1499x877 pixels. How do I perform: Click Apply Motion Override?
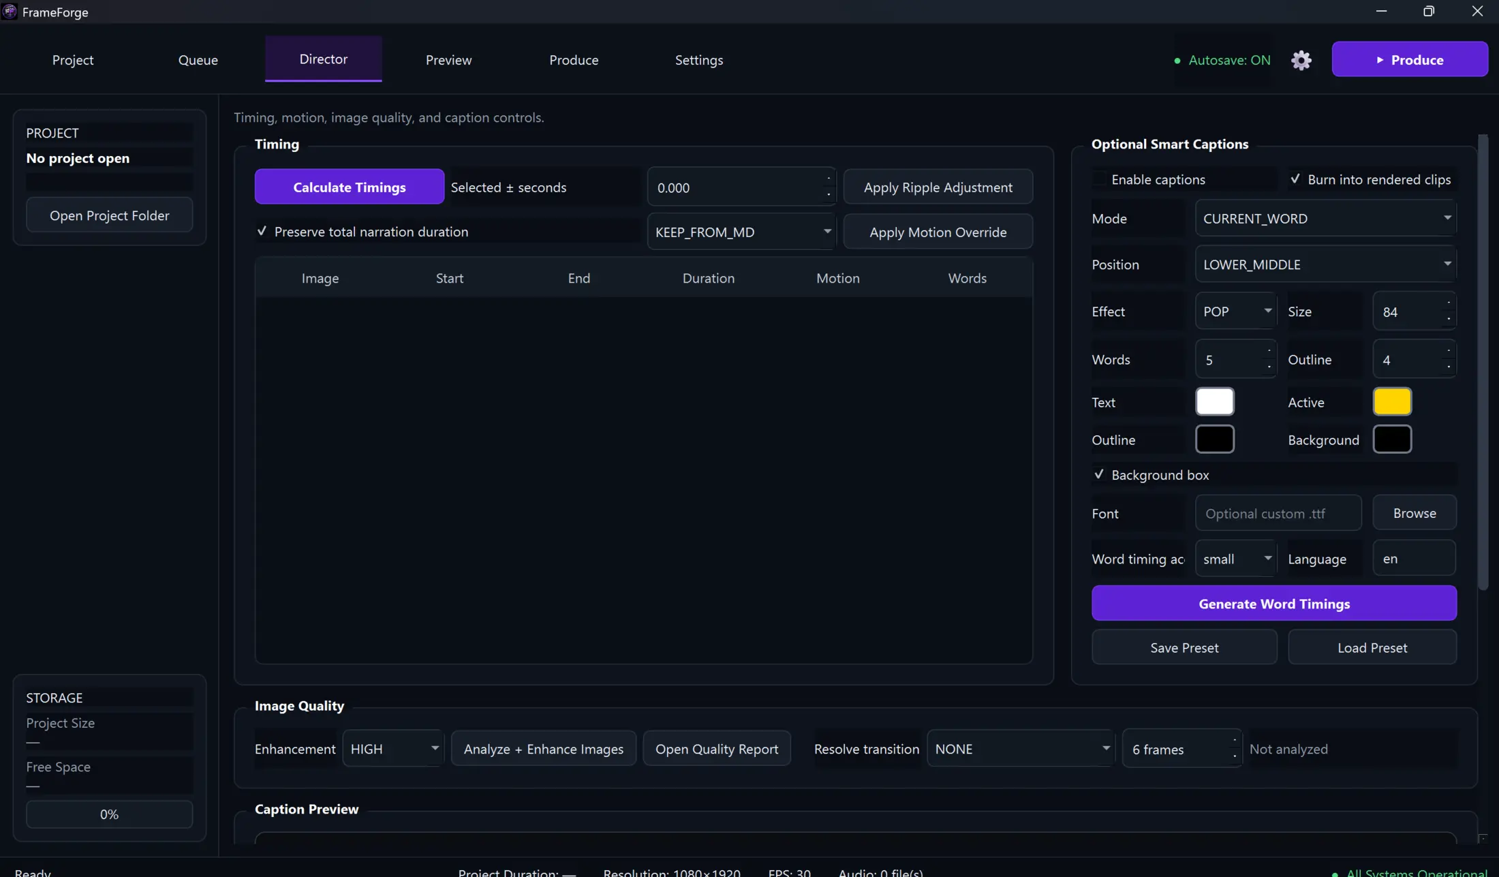(938, 232)
